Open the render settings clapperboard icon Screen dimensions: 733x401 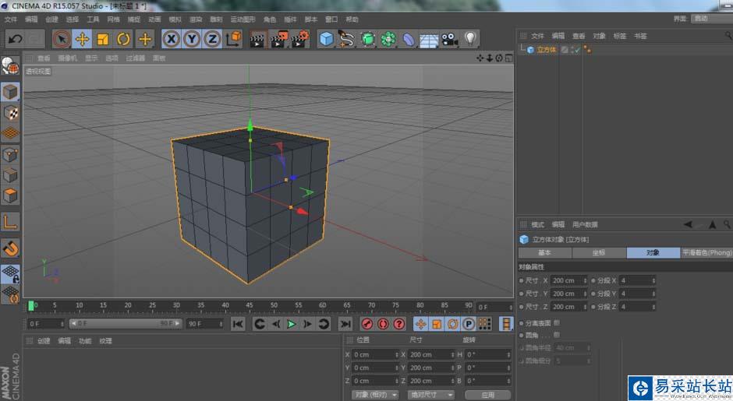300,39
